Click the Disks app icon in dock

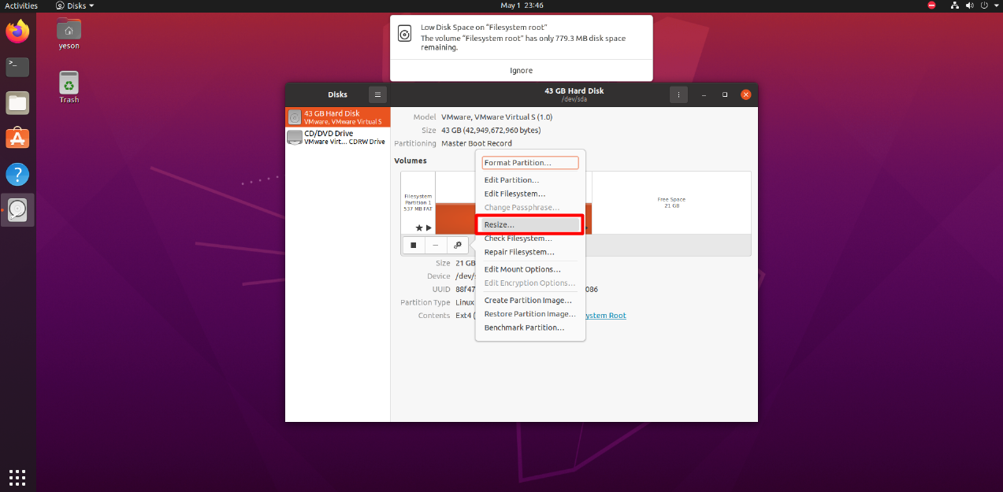click(x=17, y=210)
